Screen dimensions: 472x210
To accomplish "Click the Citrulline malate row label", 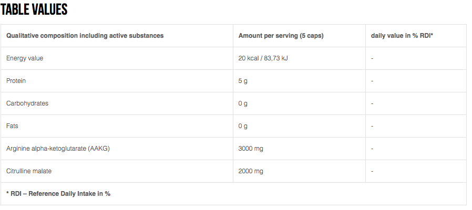I will click(x=29, y=171).
